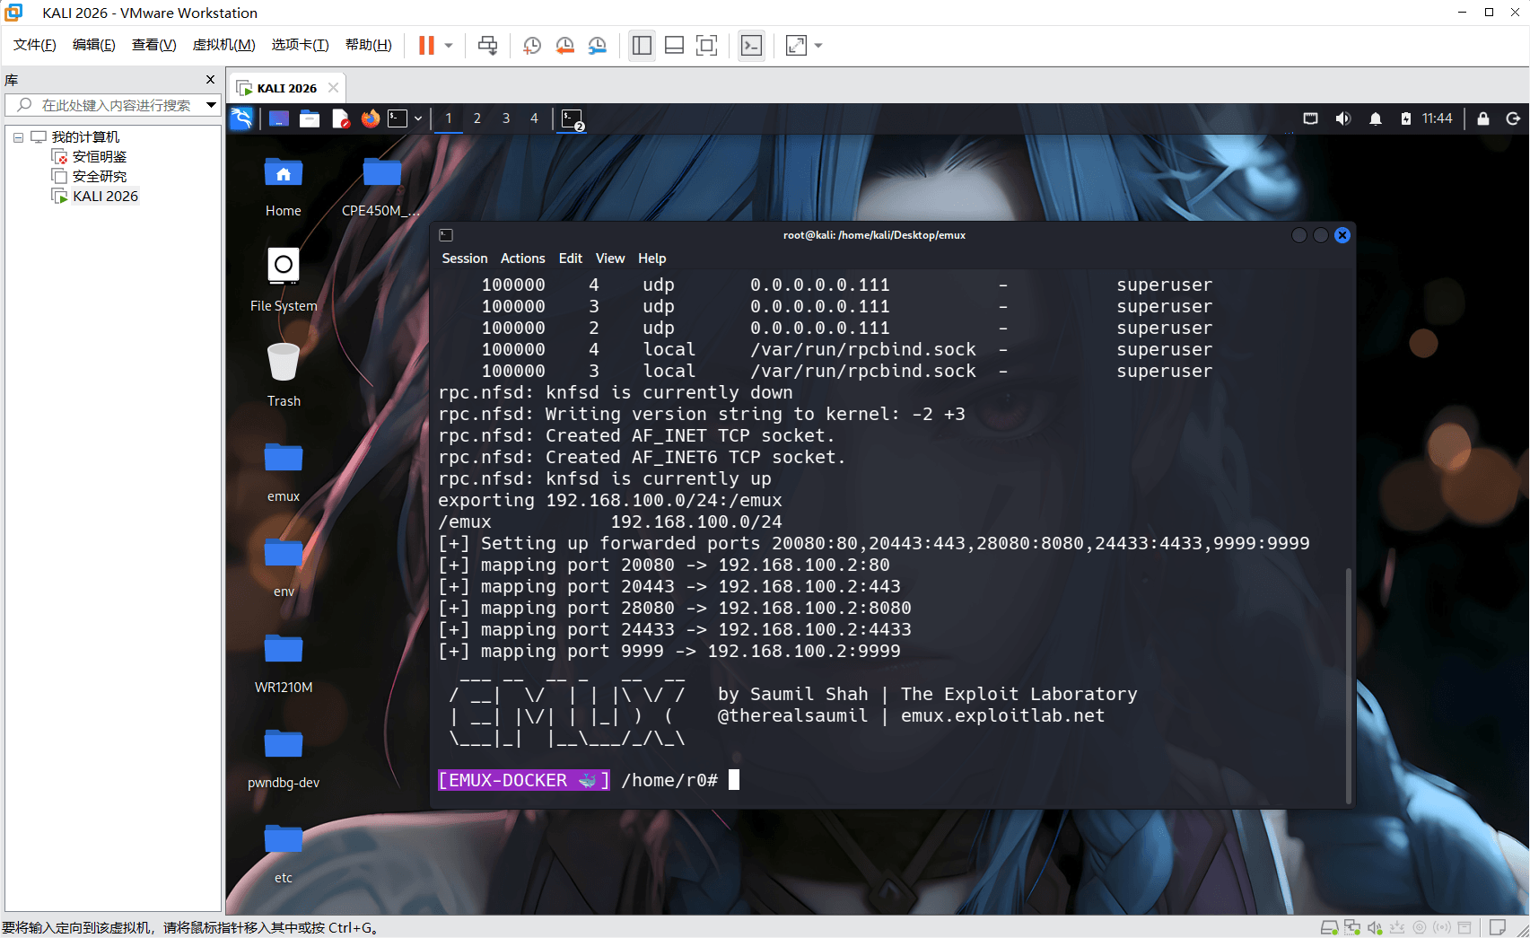Open the snapshot manager
Screen dimensions: 1530x938
(x=598, y=46)
